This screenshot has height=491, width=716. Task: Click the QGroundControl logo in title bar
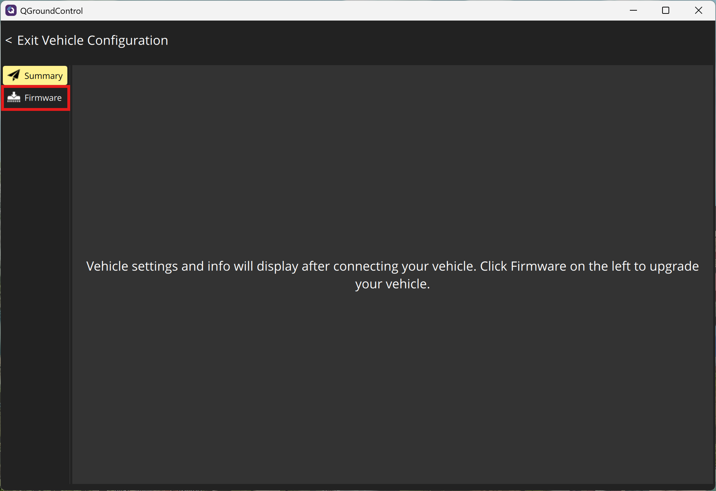[x=11, y=11]
